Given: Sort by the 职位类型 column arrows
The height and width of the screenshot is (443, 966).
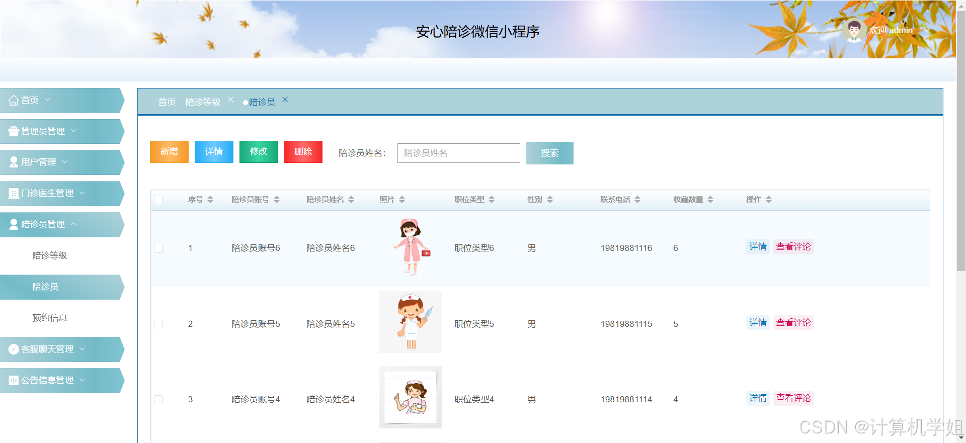Looking at the screenshot, I should [492, 200].
